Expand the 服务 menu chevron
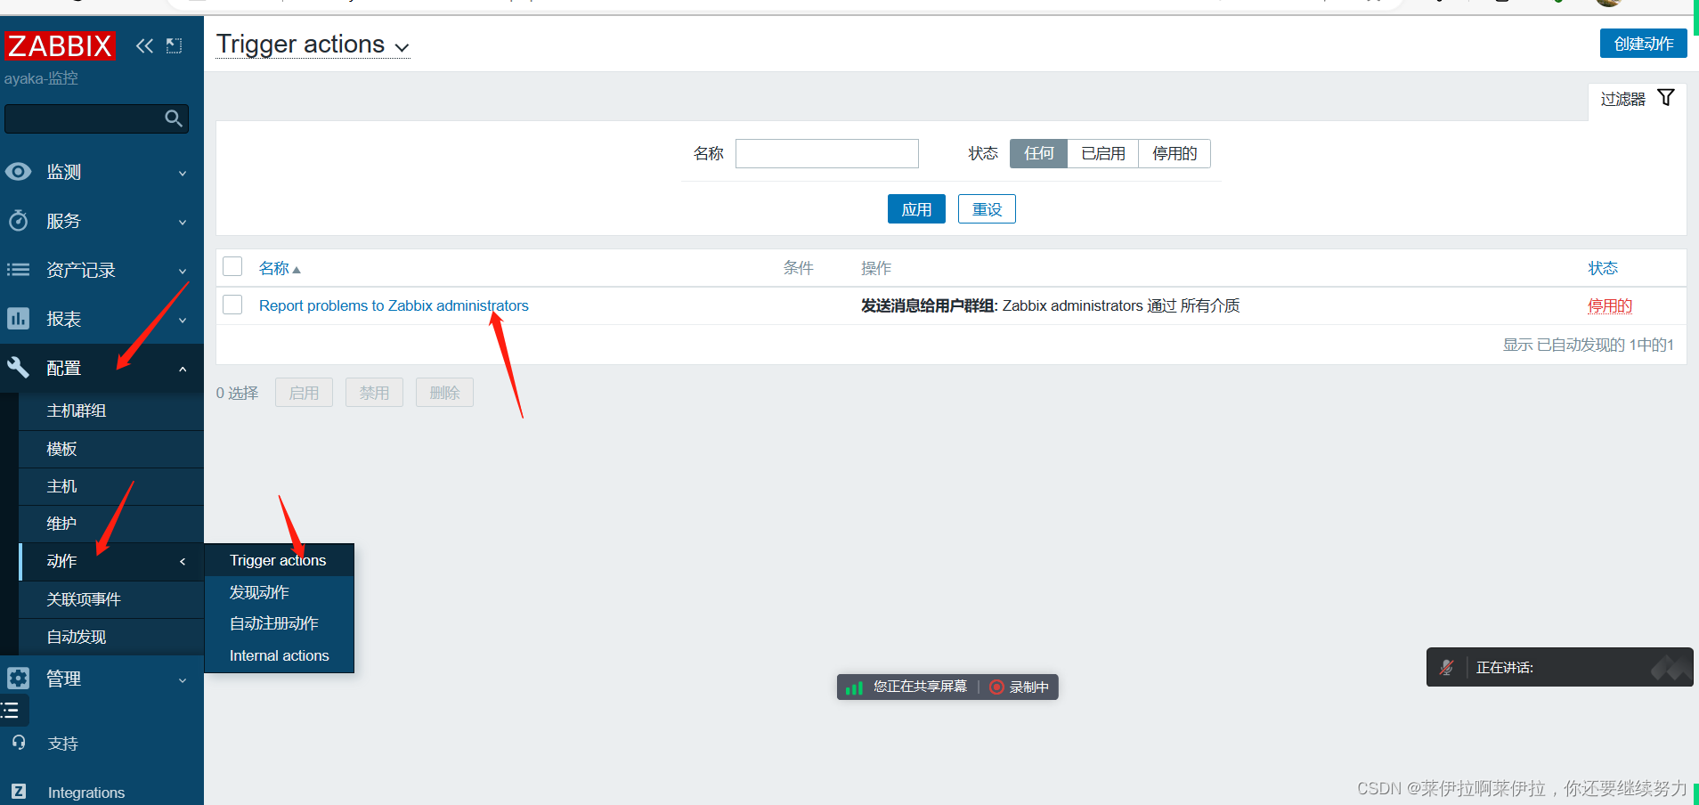This screenshot has width=1699, height=805. pos(183,222)
